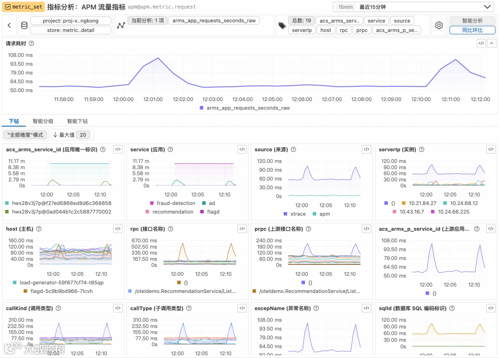499x358 pixels.
Task: View code for prpc (上游接口名称) panel
Action: 366,229
